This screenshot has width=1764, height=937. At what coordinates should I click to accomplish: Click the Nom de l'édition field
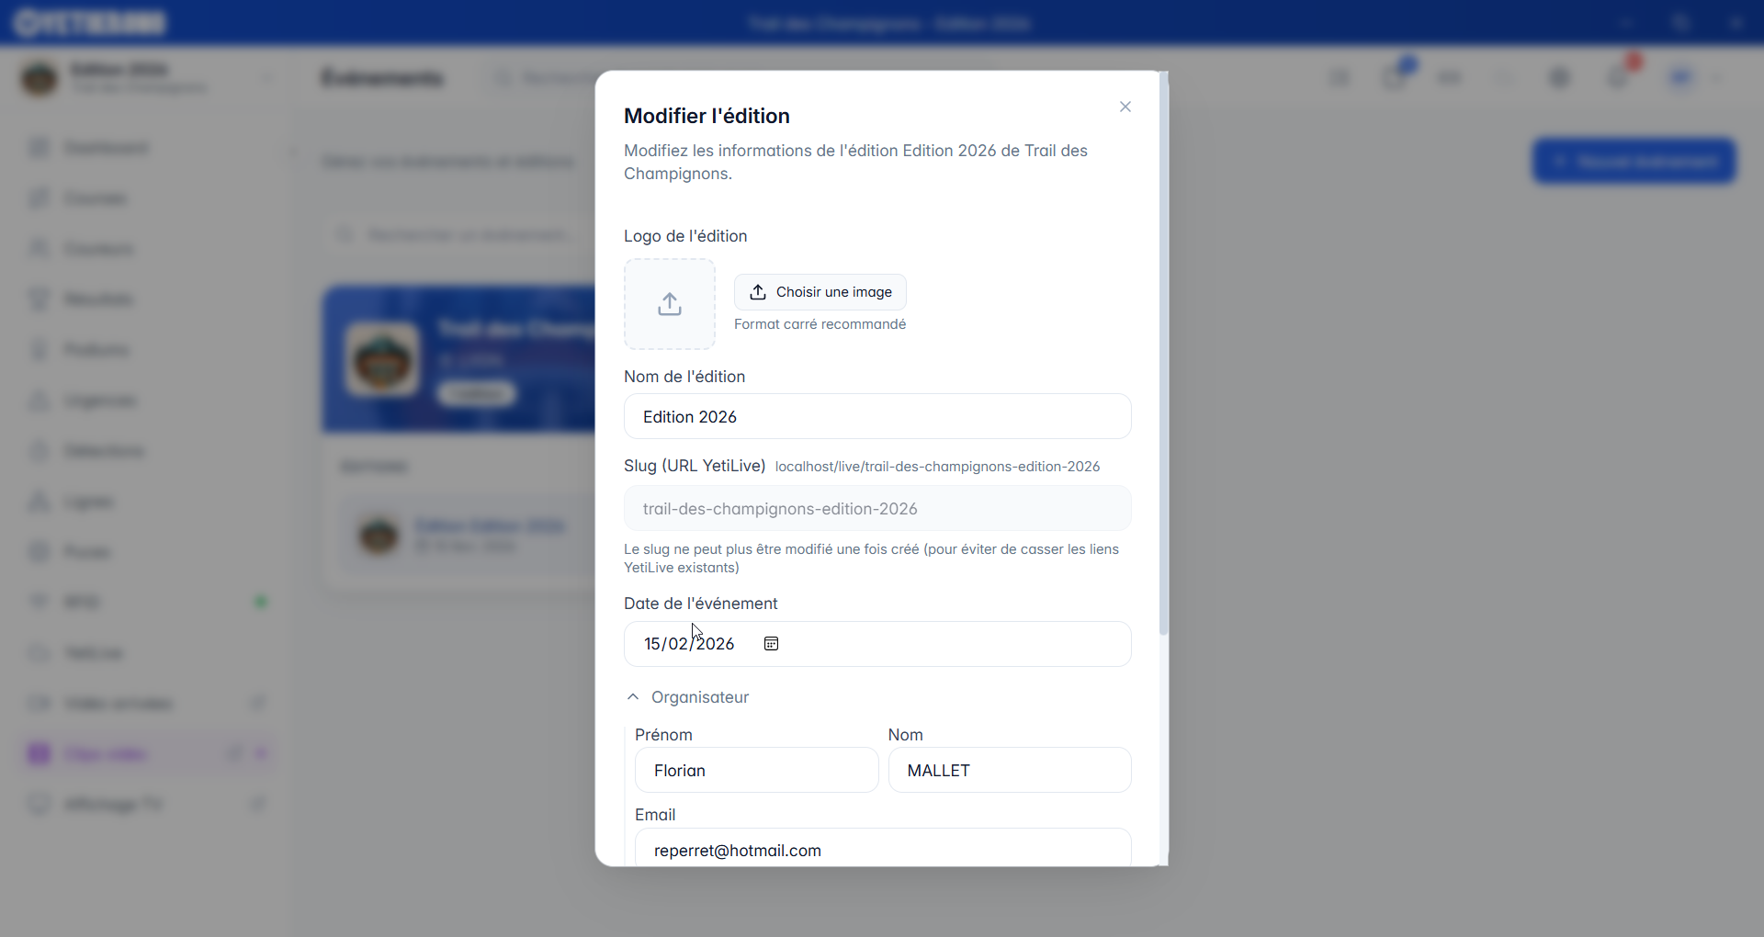[x=876, y=417]
